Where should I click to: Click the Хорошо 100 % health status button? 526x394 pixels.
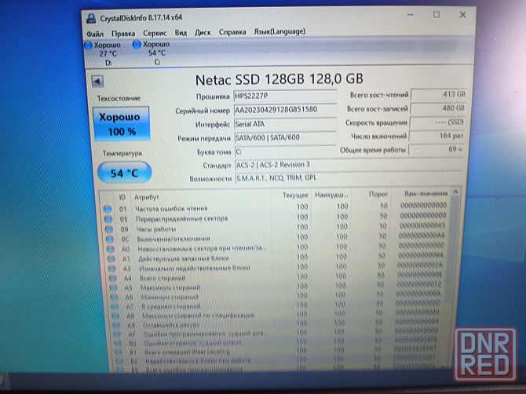[122, 124]
